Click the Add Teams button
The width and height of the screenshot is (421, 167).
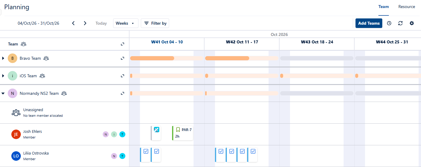coord(369,23)
